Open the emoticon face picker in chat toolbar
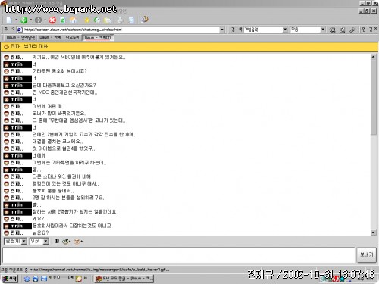The width and height of the screenshot is (379, 284). tap(77, 242)
